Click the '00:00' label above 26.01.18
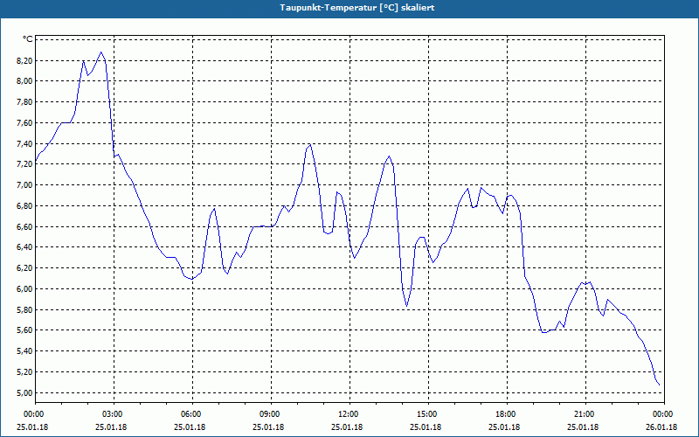Image resolution: width=699 pixels, height=437 pixels. point(663,414)
